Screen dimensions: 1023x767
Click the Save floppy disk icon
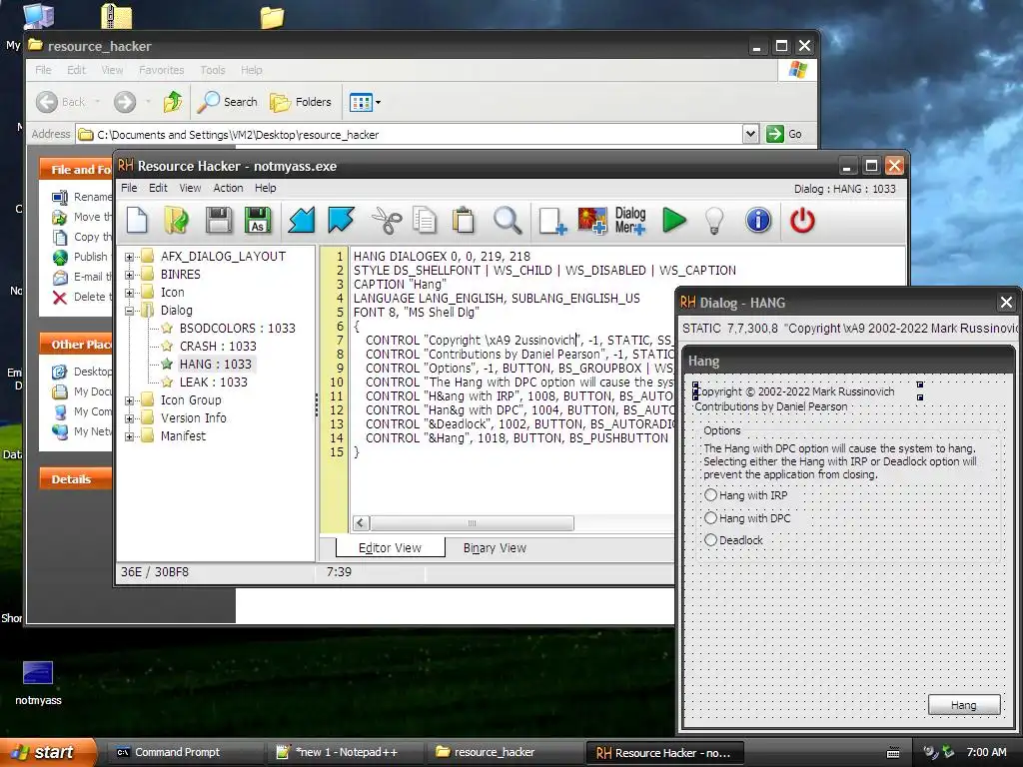[x=219, y=220]
